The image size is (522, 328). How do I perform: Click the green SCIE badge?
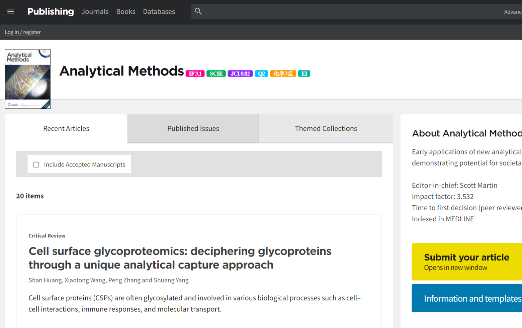pyautogui.click(x=216, y=74)
